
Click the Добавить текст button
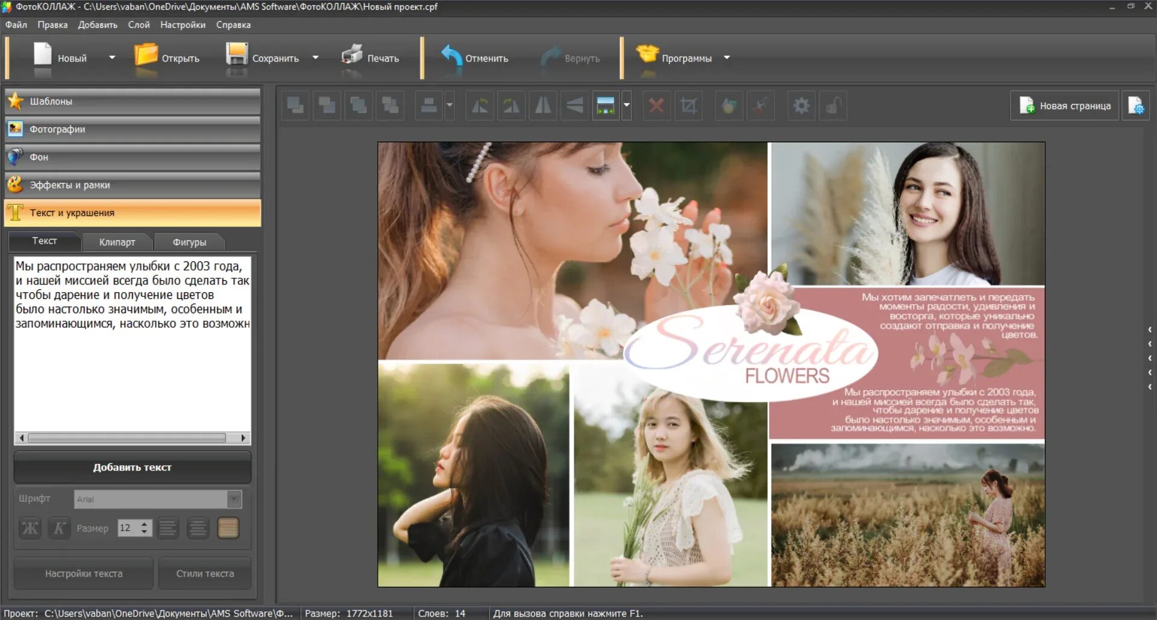132,468
